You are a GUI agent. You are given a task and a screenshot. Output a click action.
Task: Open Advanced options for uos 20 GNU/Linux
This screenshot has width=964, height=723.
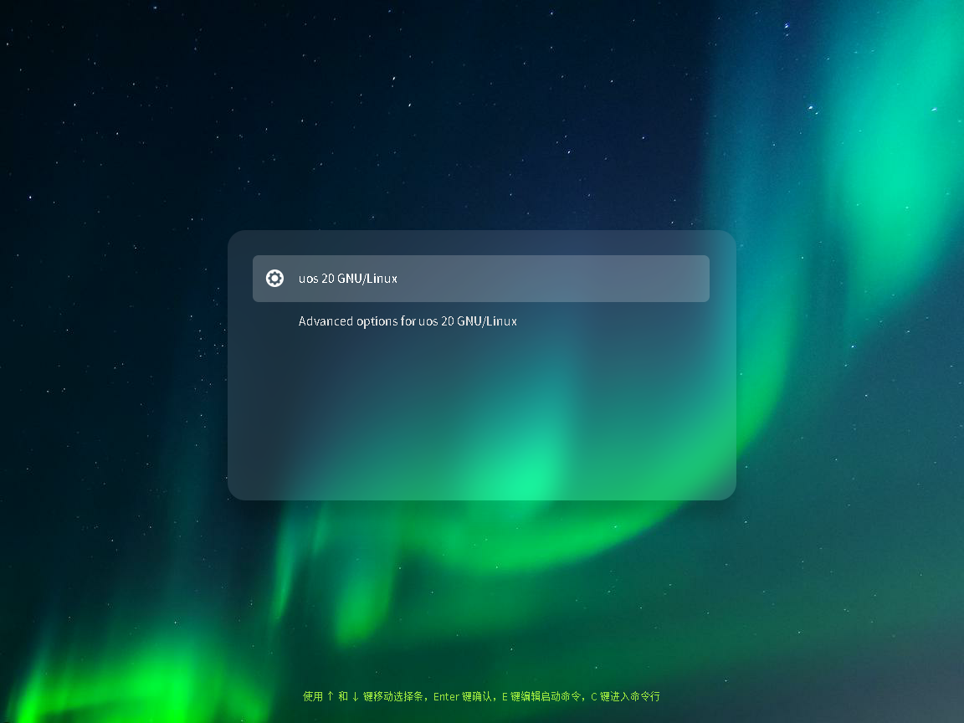(407, 321)
